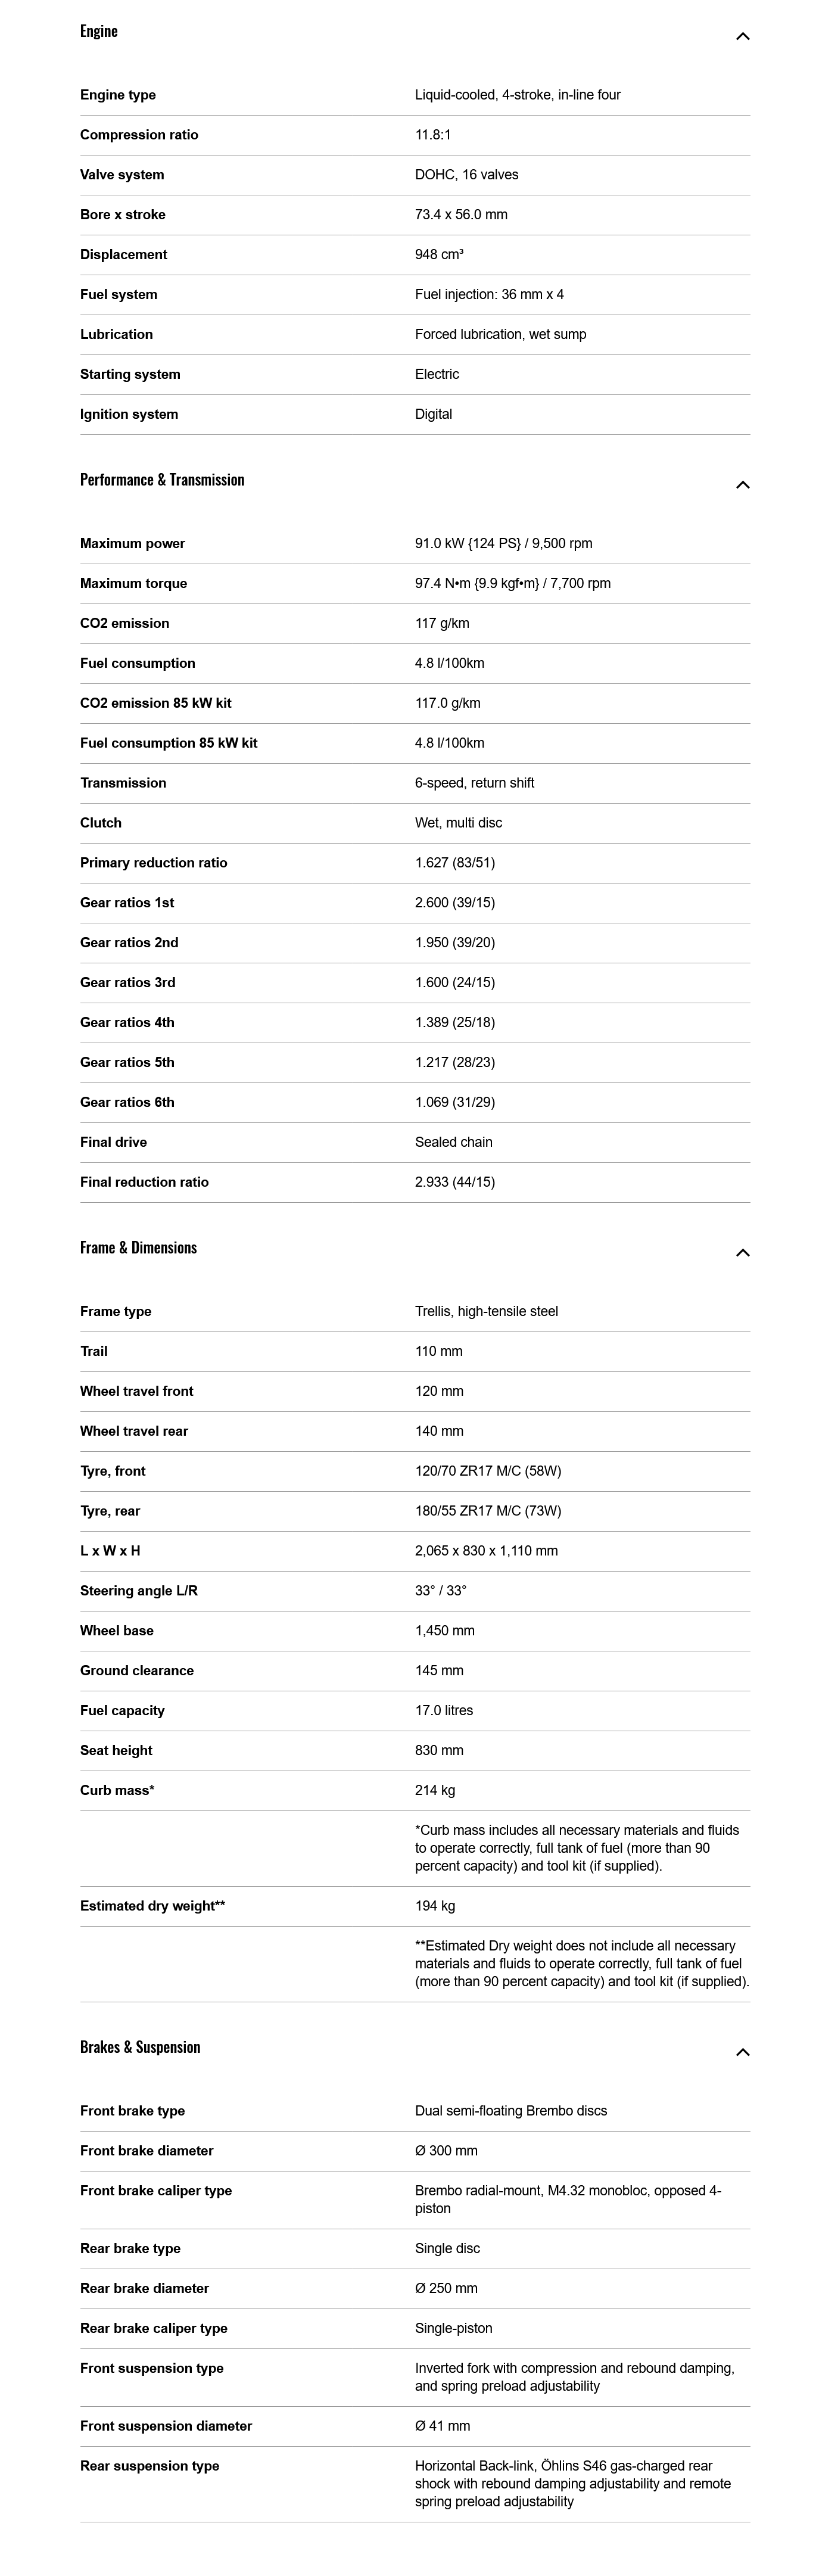Collapse Engine section with its chevron
The height and width of the screenshot is (2576, 816).
[x=742, y=36]
